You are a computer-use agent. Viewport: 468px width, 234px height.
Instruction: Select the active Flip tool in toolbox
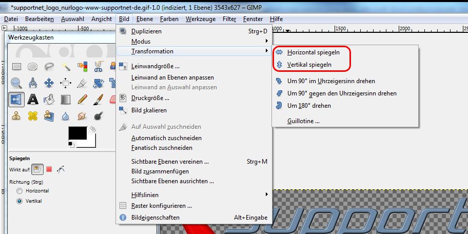(x=16, y=99)
